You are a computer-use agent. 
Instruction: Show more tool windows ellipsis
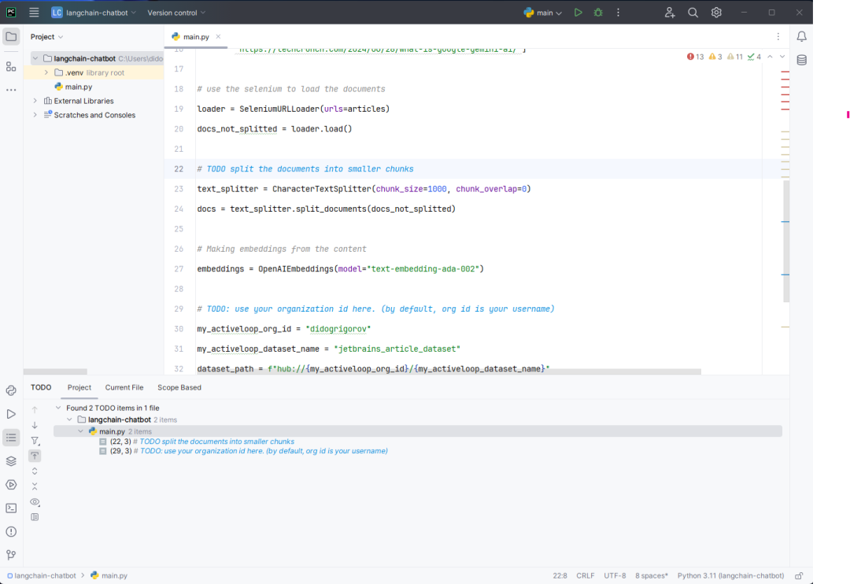click(x=11, y=90)
